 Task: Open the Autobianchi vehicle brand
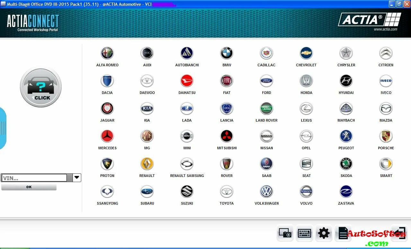[x=187, y=53]
